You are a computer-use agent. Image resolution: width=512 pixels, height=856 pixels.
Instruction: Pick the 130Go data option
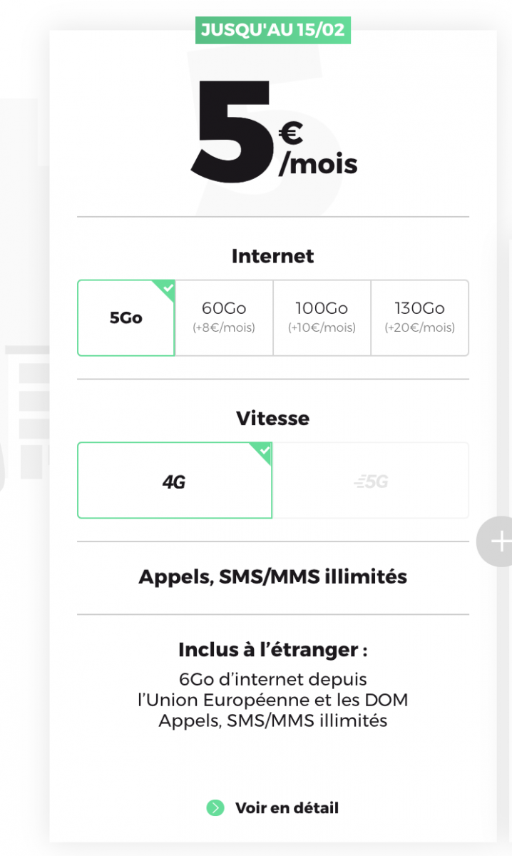pos(419,317)
